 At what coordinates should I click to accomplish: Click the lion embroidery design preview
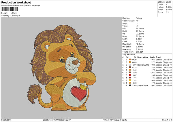click(61, 68)
